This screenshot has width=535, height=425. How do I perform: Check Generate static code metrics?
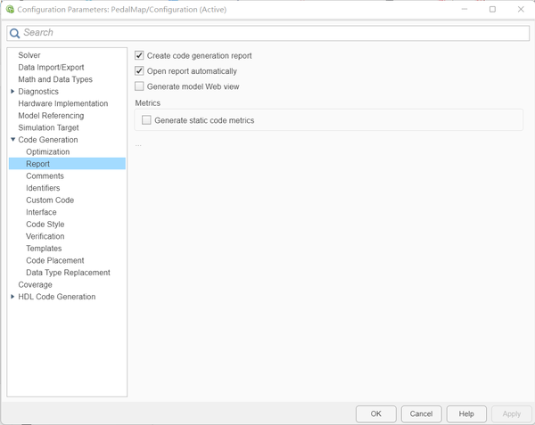[147, 120]
